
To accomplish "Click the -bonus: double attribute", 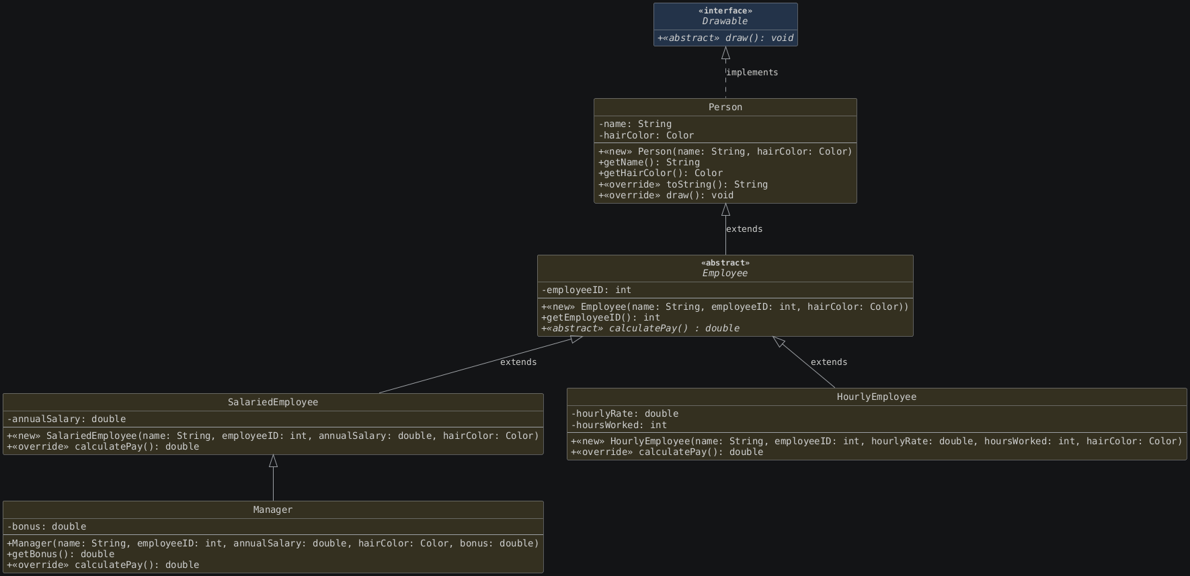I will tap(46, 526).
